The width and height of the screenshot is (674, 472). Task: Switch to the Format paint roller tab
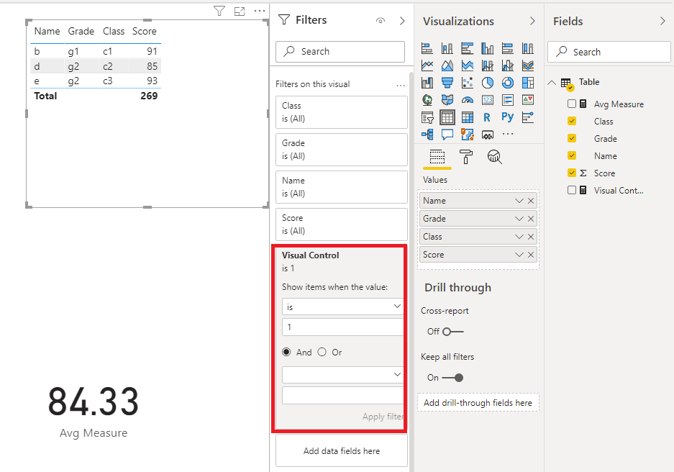pos(466,157)
